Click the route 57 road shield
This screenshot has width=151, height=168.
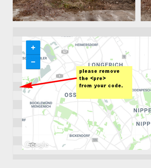point(65,52)
